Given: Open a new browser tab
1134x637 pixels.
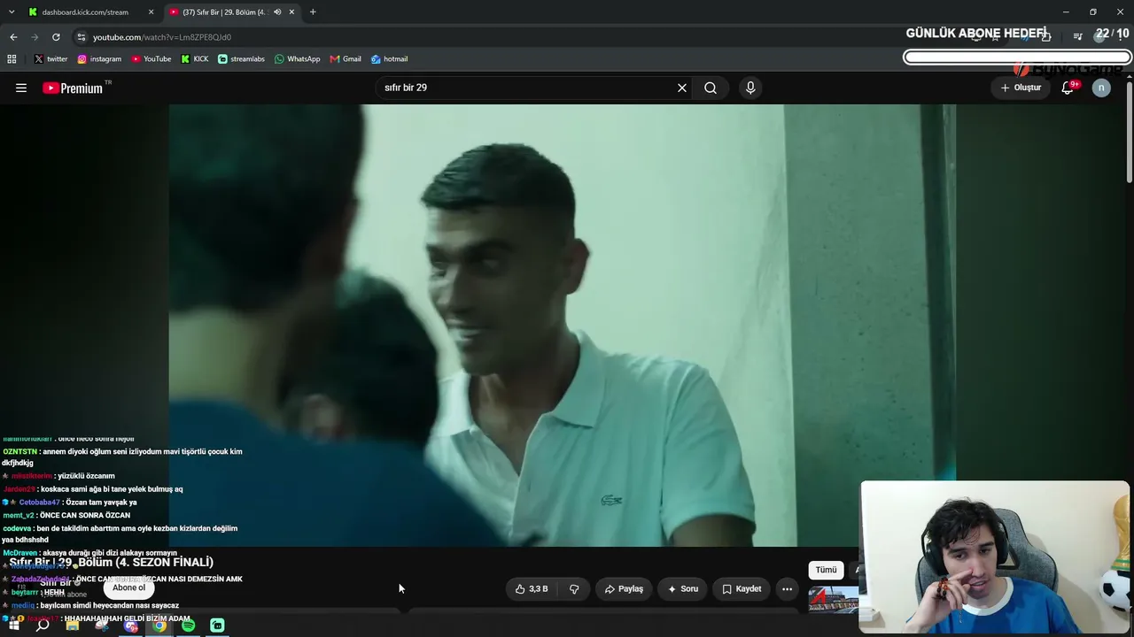Looking at the screenshot, I should 313,12.
